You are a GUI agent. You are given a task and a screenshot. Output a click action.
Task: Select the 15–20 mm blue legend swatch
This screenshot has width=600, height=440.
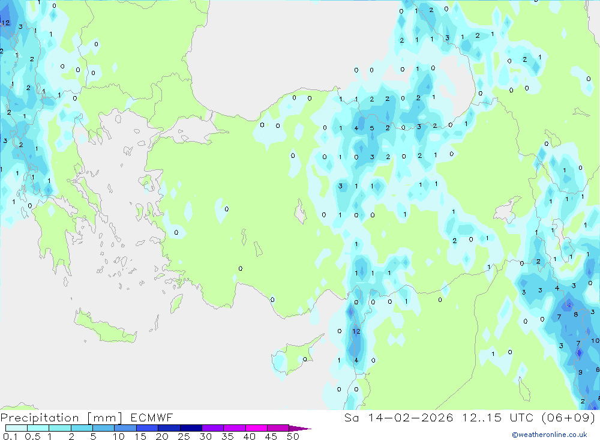[x=147, y=428]
